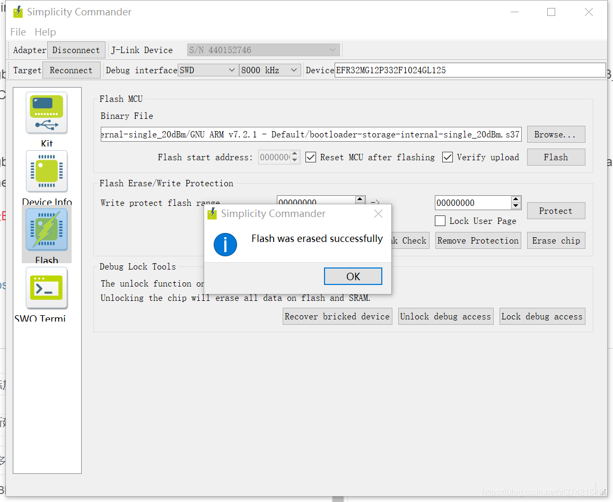The width and height of the screenshot is (613, 502).
Task: Click the Device name input field
Action: coord(470,71)
